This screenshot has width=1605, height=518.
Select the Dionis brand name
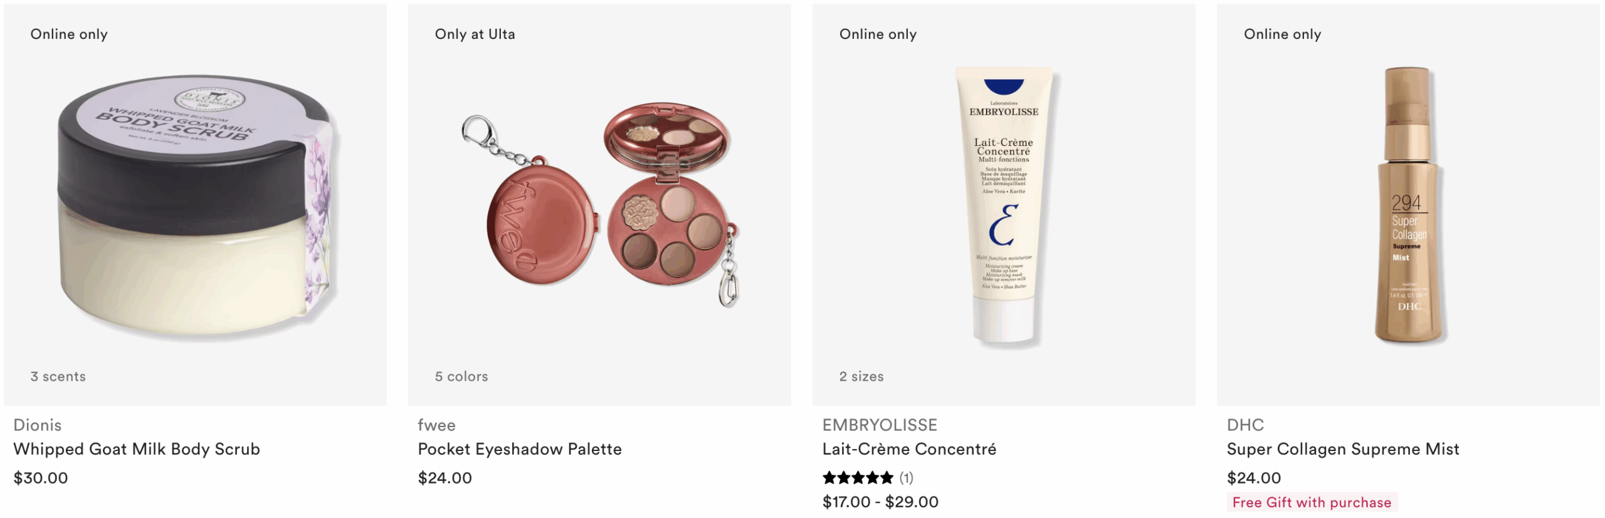click(x=38, y=425)
